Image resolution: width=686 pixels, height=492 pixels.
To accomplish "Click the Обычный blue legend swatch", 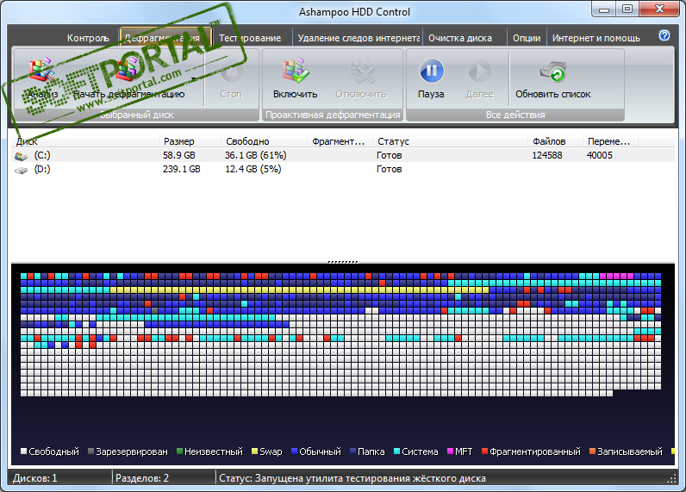I will [295, 451].
